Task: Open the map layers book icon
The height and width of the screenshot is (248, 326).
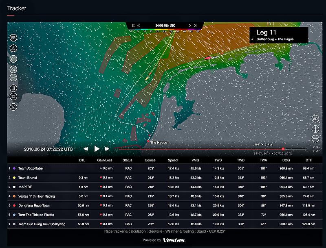Action: pyautogui.click(x=13, y=38)
